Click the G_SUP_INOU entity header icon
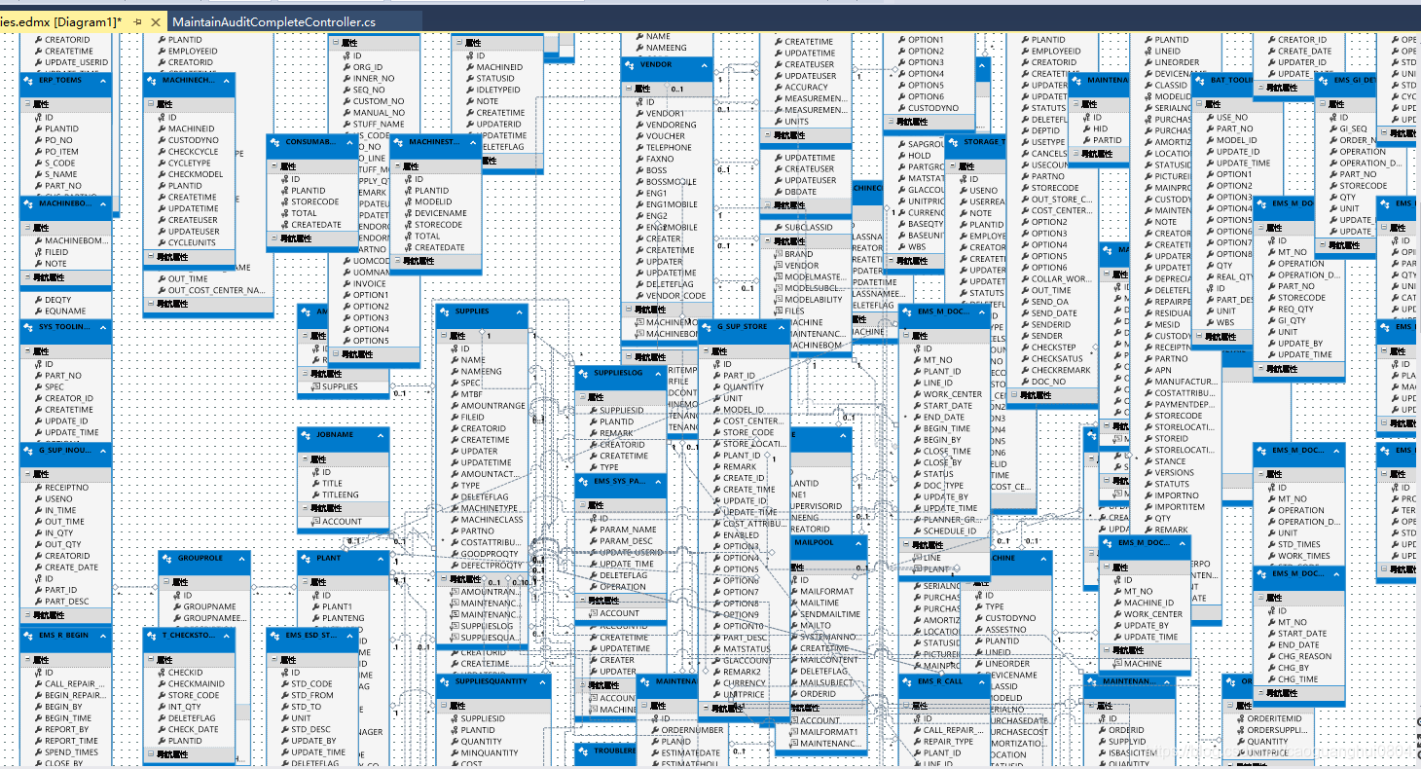 [30, 451]
